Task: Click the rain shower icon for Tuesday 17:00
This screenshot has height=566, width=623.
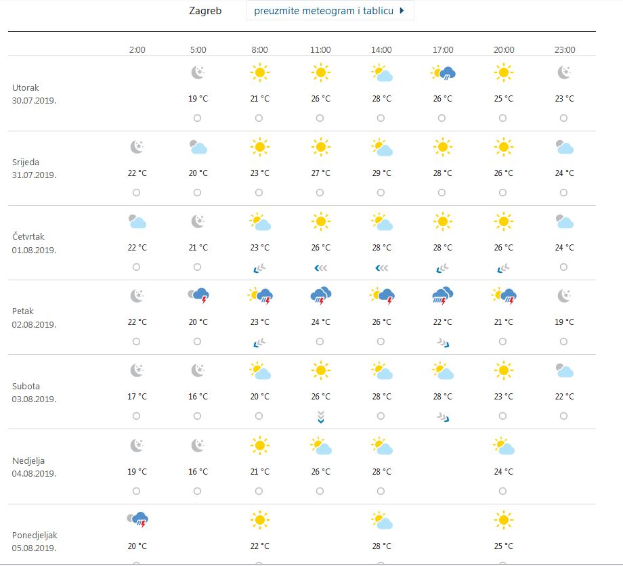Action: (443, 73)
